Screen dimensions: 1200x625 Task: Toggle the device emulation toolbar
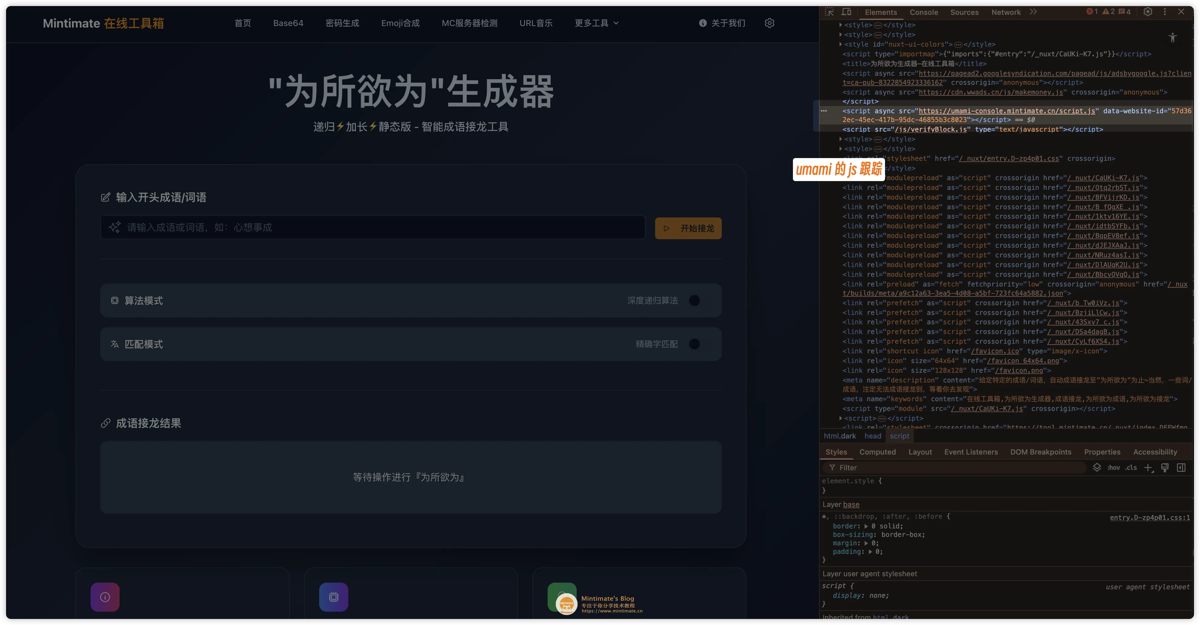(x=847, y=12)
